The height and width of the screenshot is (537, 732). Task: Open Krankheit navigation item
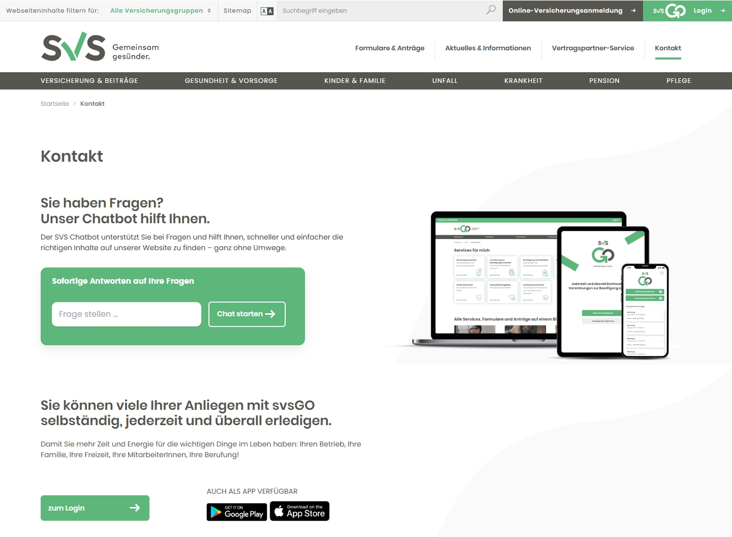524,81
